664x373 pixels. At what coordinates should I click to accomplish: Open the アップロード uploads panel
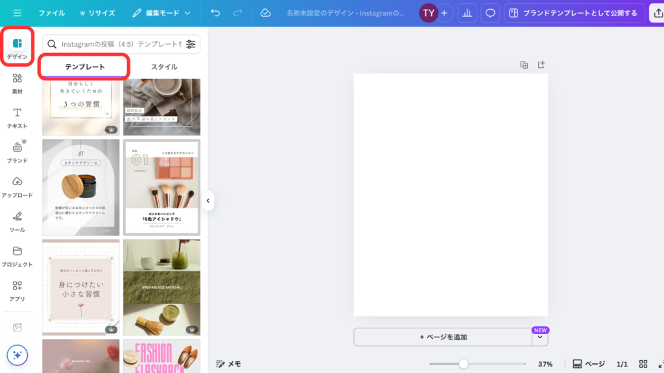point(18,186)
